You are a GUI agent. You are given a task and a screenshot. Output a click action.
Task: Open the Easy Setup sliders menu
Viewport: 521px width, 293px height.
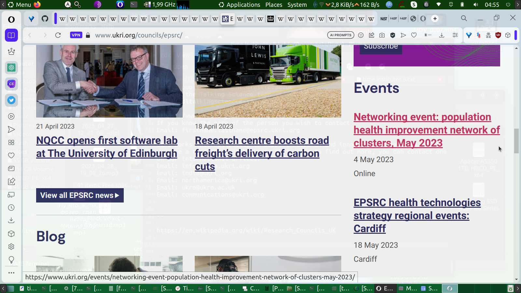click(x=455, y=35)
